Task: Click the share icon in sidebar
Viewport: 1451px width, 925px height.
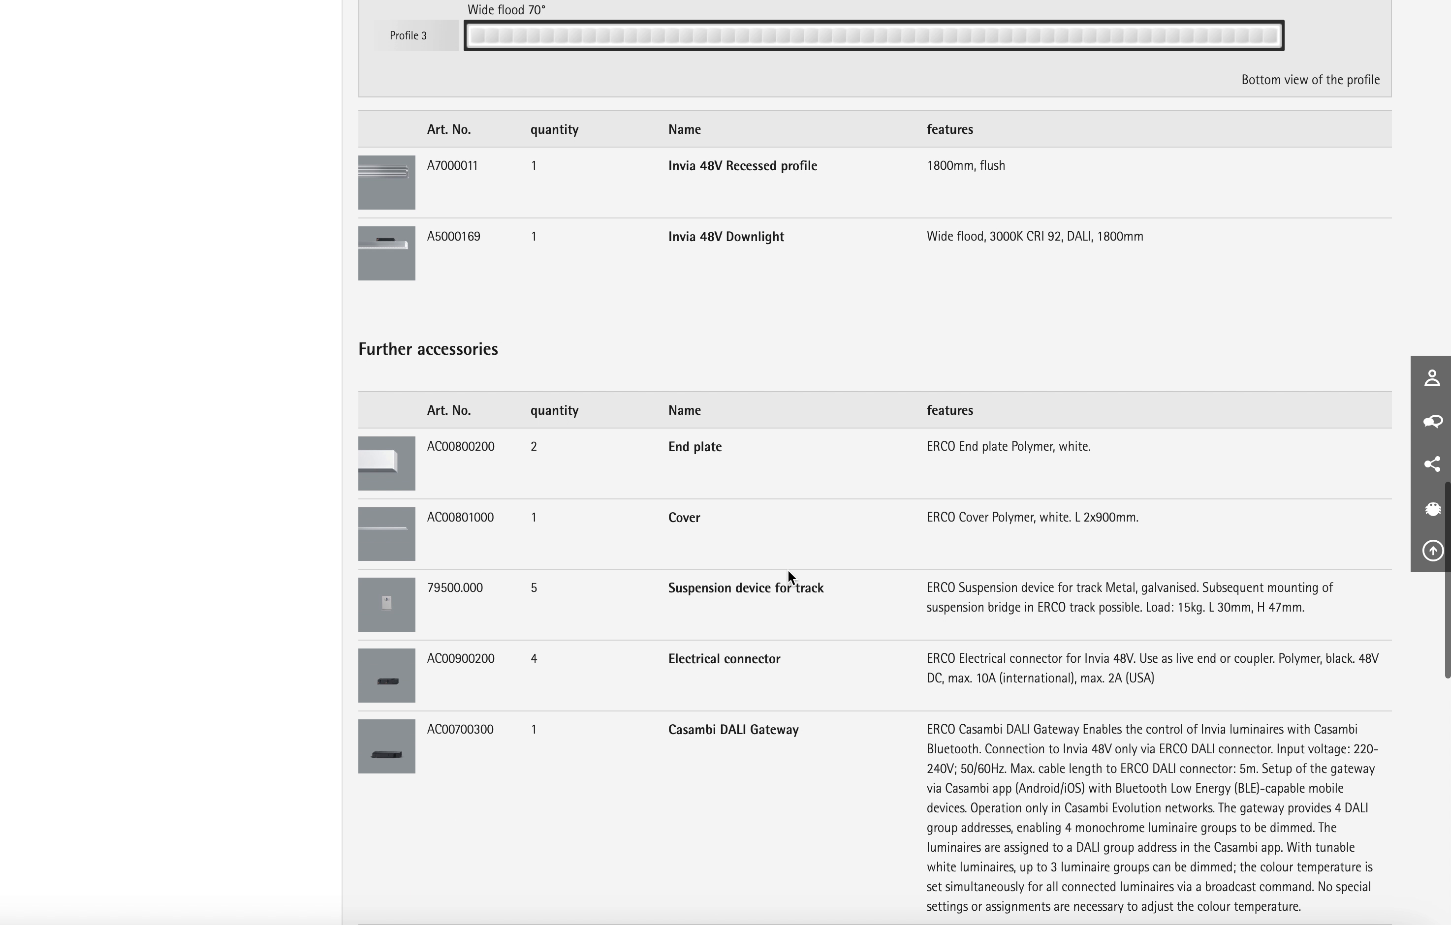Action: click(1432, 463)
